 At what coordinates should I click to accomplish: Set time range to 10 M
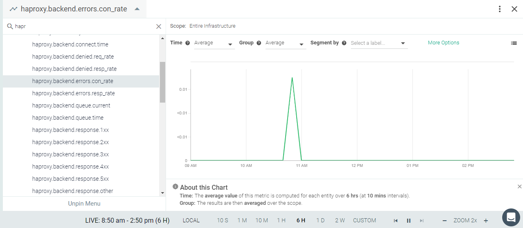[261, 220]
